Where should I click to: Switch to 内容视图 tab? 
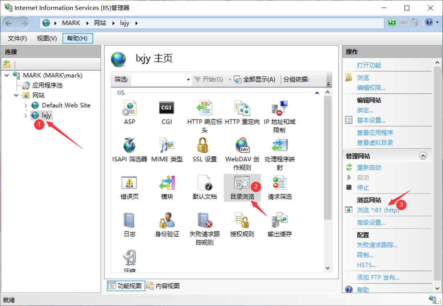(x=163, y=286)
